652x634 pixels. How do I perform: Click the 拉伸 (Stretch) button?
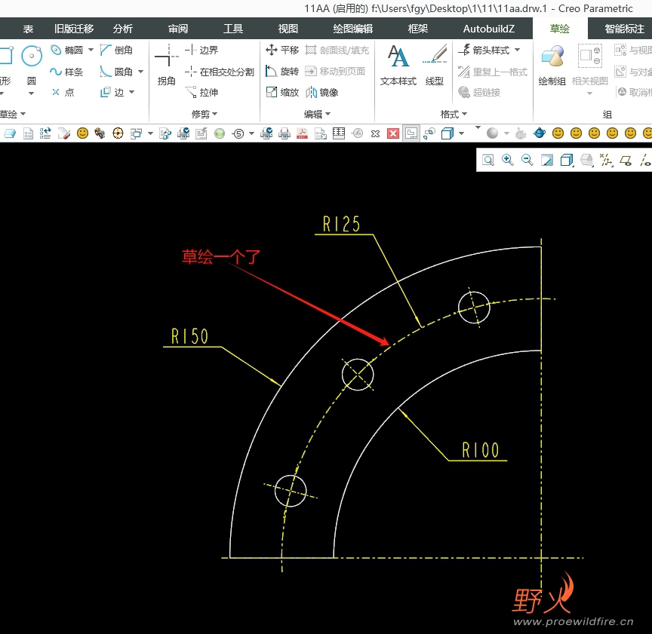(x=201, y=92)
